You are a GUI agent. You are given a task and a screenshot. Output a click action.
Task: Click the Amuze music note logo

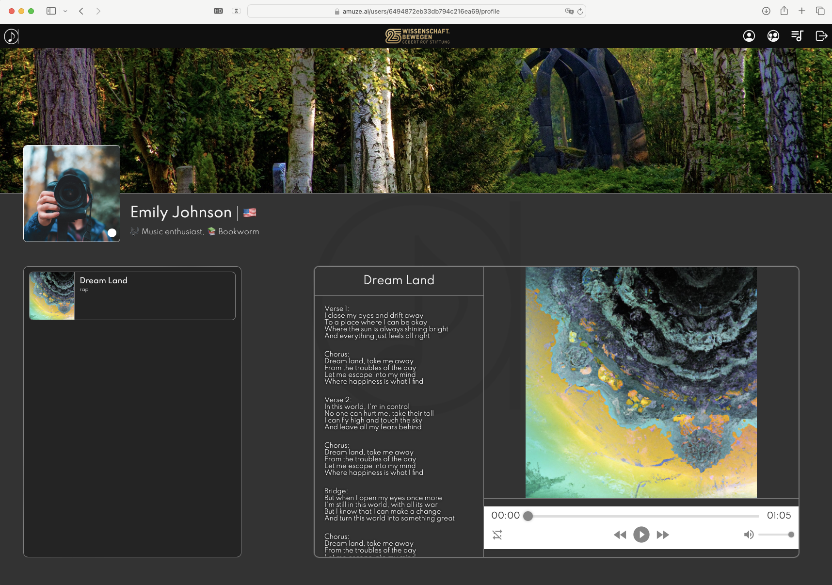(x=11, y=36)
